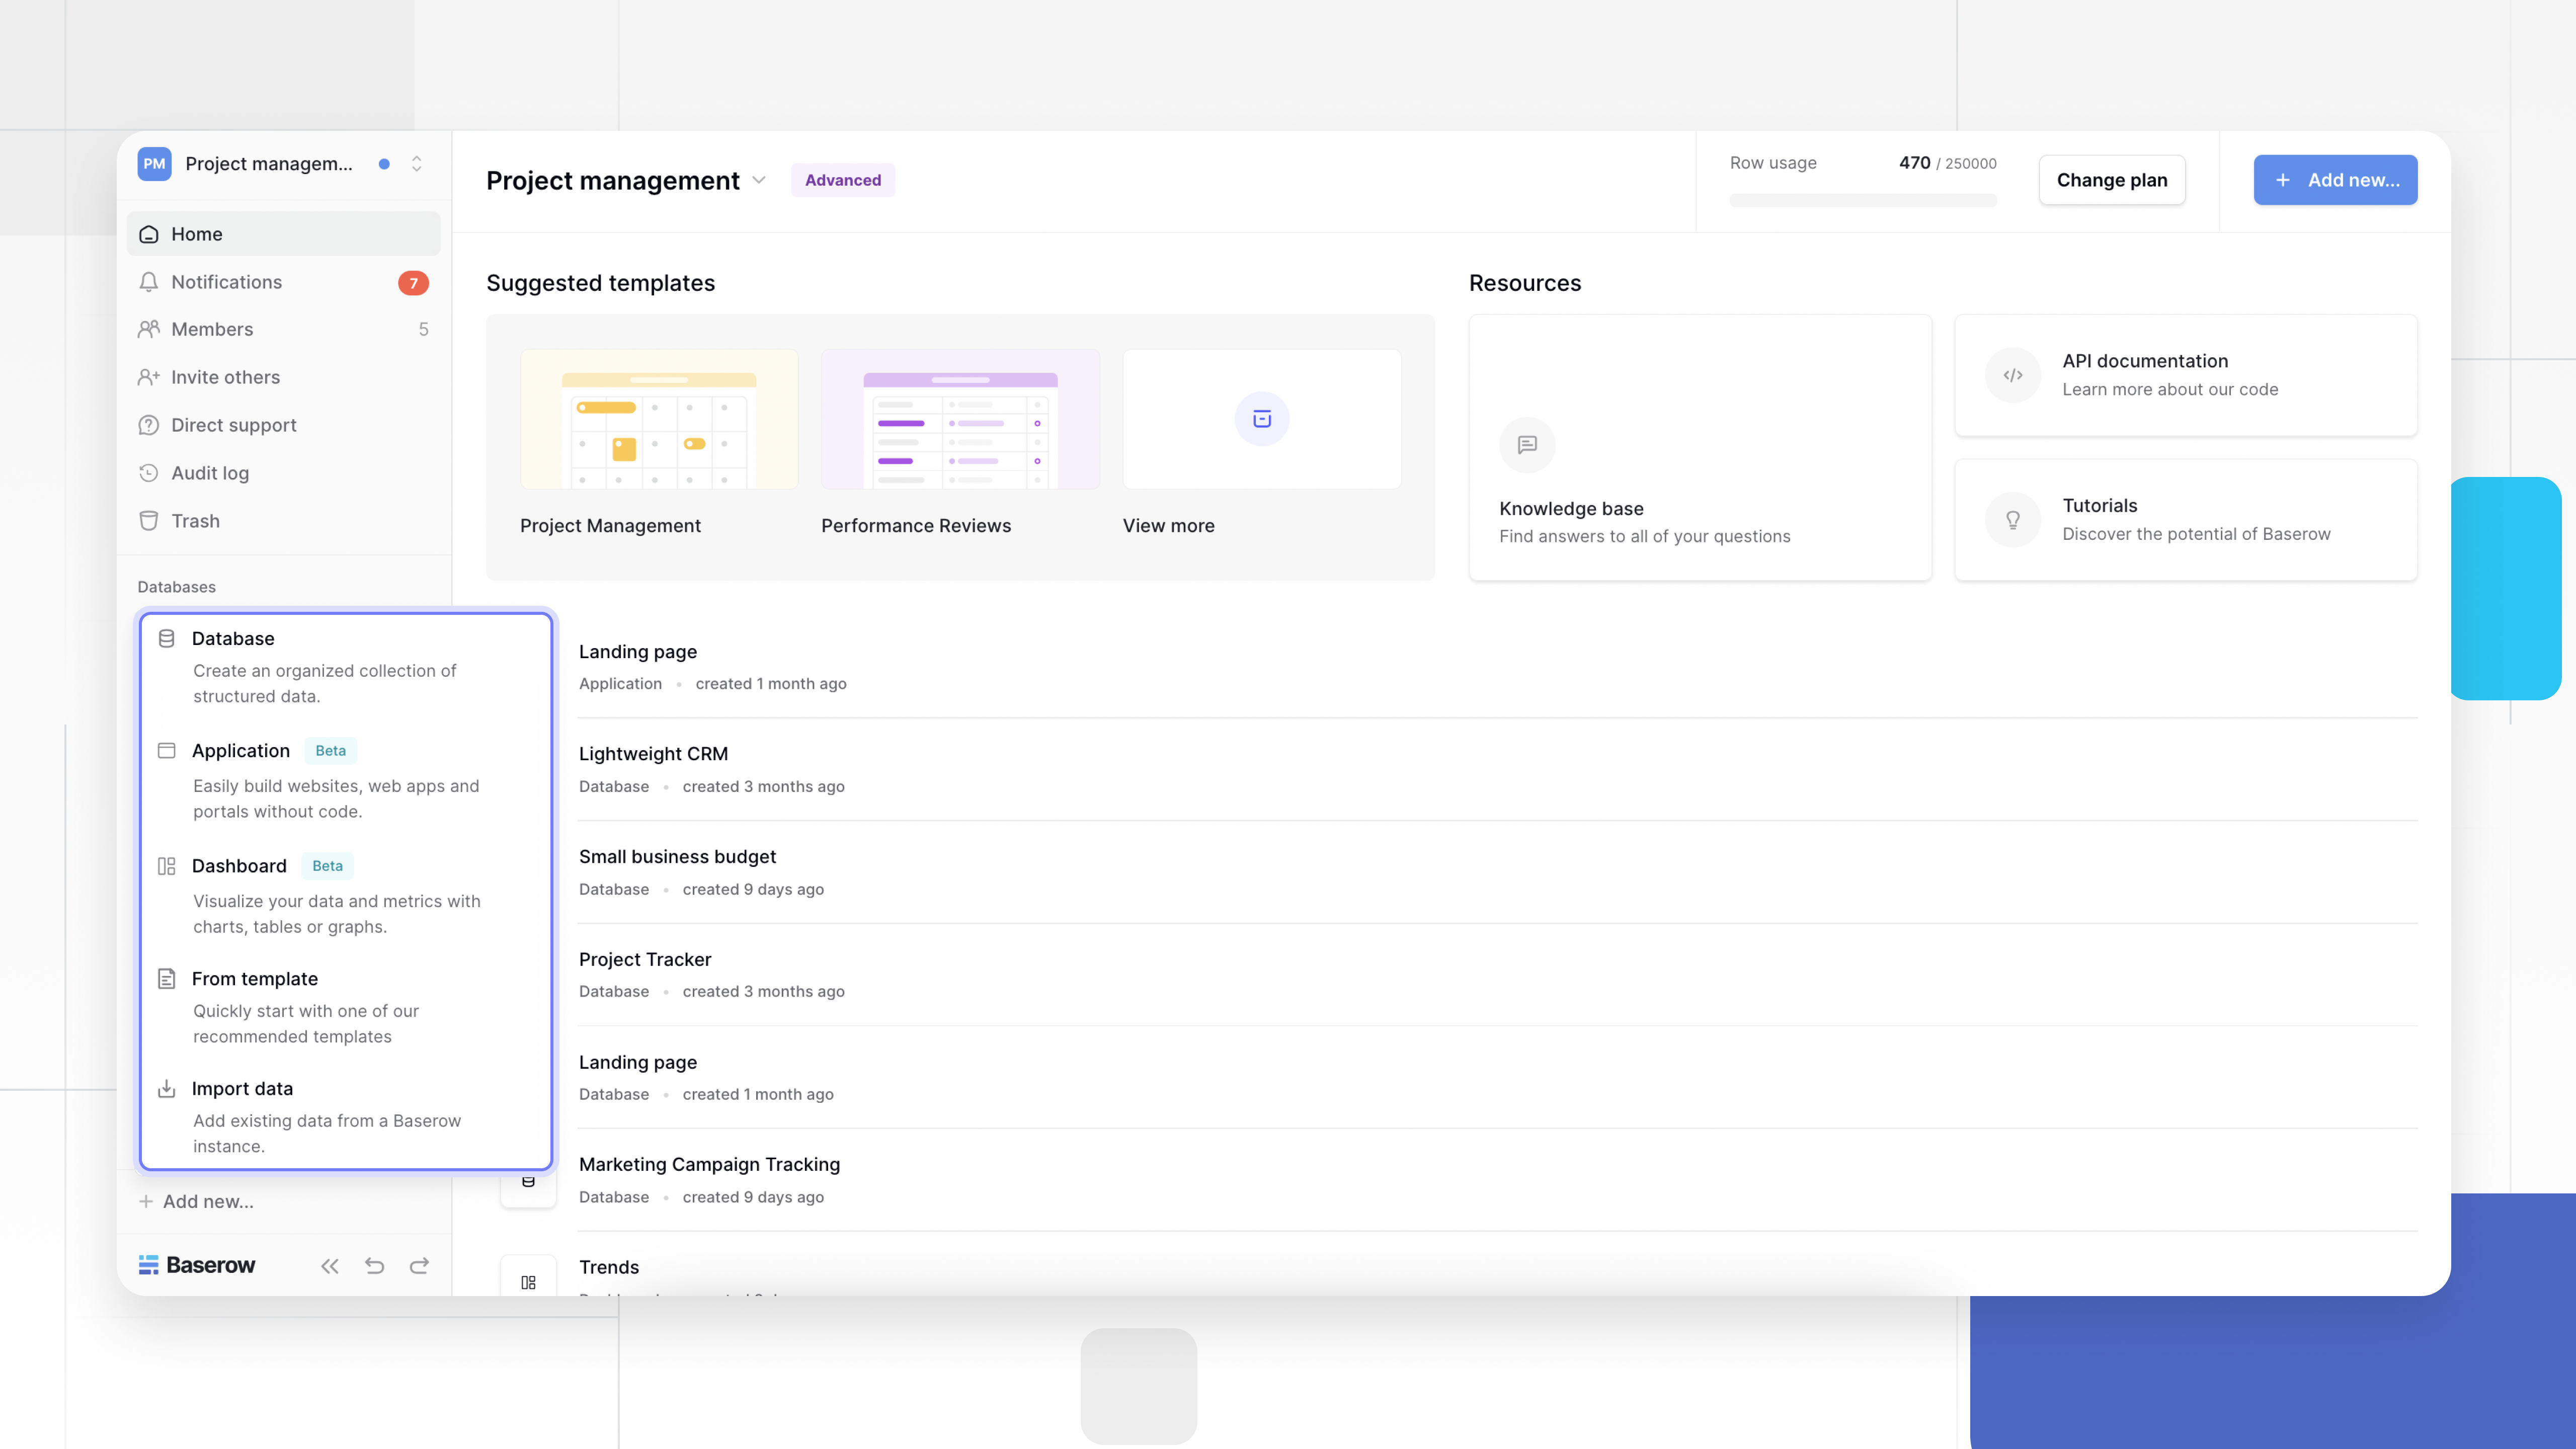Viewport: 2576px width, 1449px height.
Task: Click the API documentation code icon
Action: (2012, 375)
